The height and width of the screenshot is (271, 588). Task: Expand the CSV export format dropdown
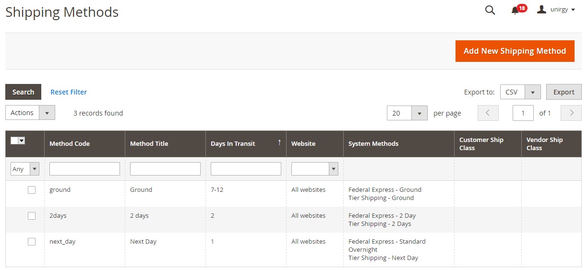click(x=520, y=92)
